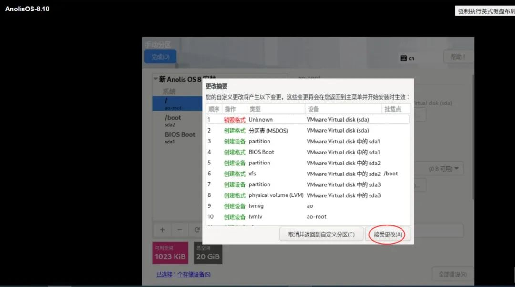
Task: Select row 10 lvmlv ao-root
Action: 308,217
